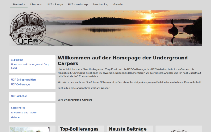Viewport: 211px width, 132px height.
Task: Select Sessionblog in the top navigation bar
Action: (x=100, y=4)
